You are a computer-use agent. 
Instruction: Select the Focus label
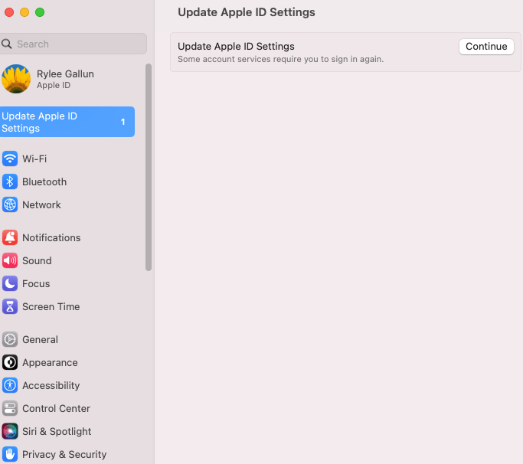[x=36, y=284]
